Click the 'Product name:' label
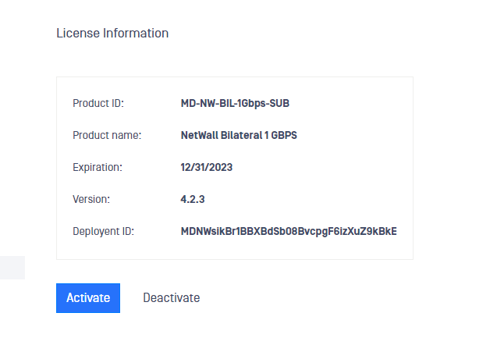Image resolution: width=497 pixels, height=352 pixels. tap(107, 135)
